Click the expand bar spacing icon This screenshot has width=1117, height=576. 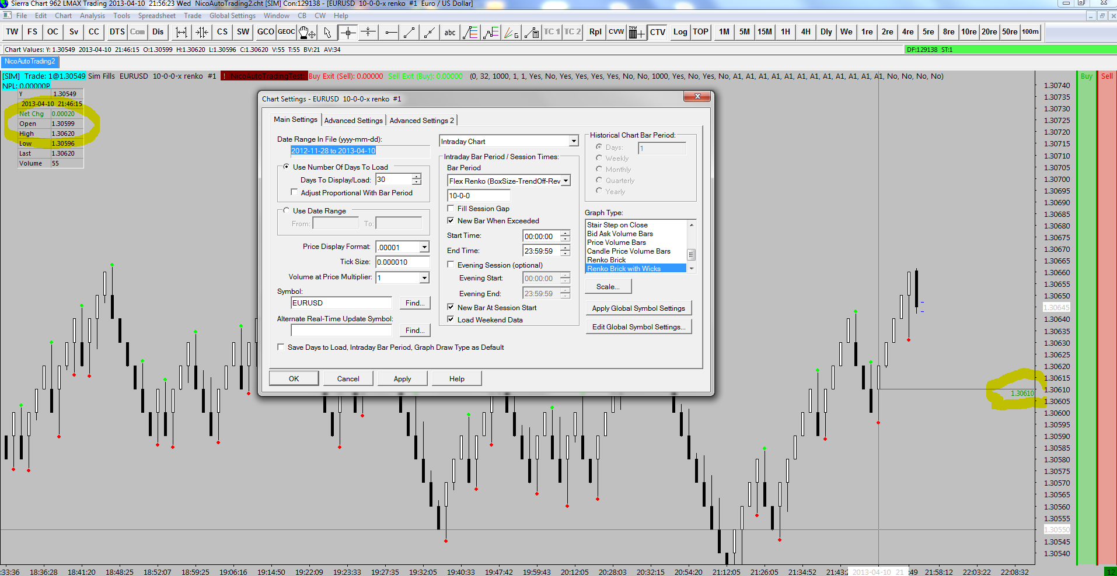click(x=181, y=32)
